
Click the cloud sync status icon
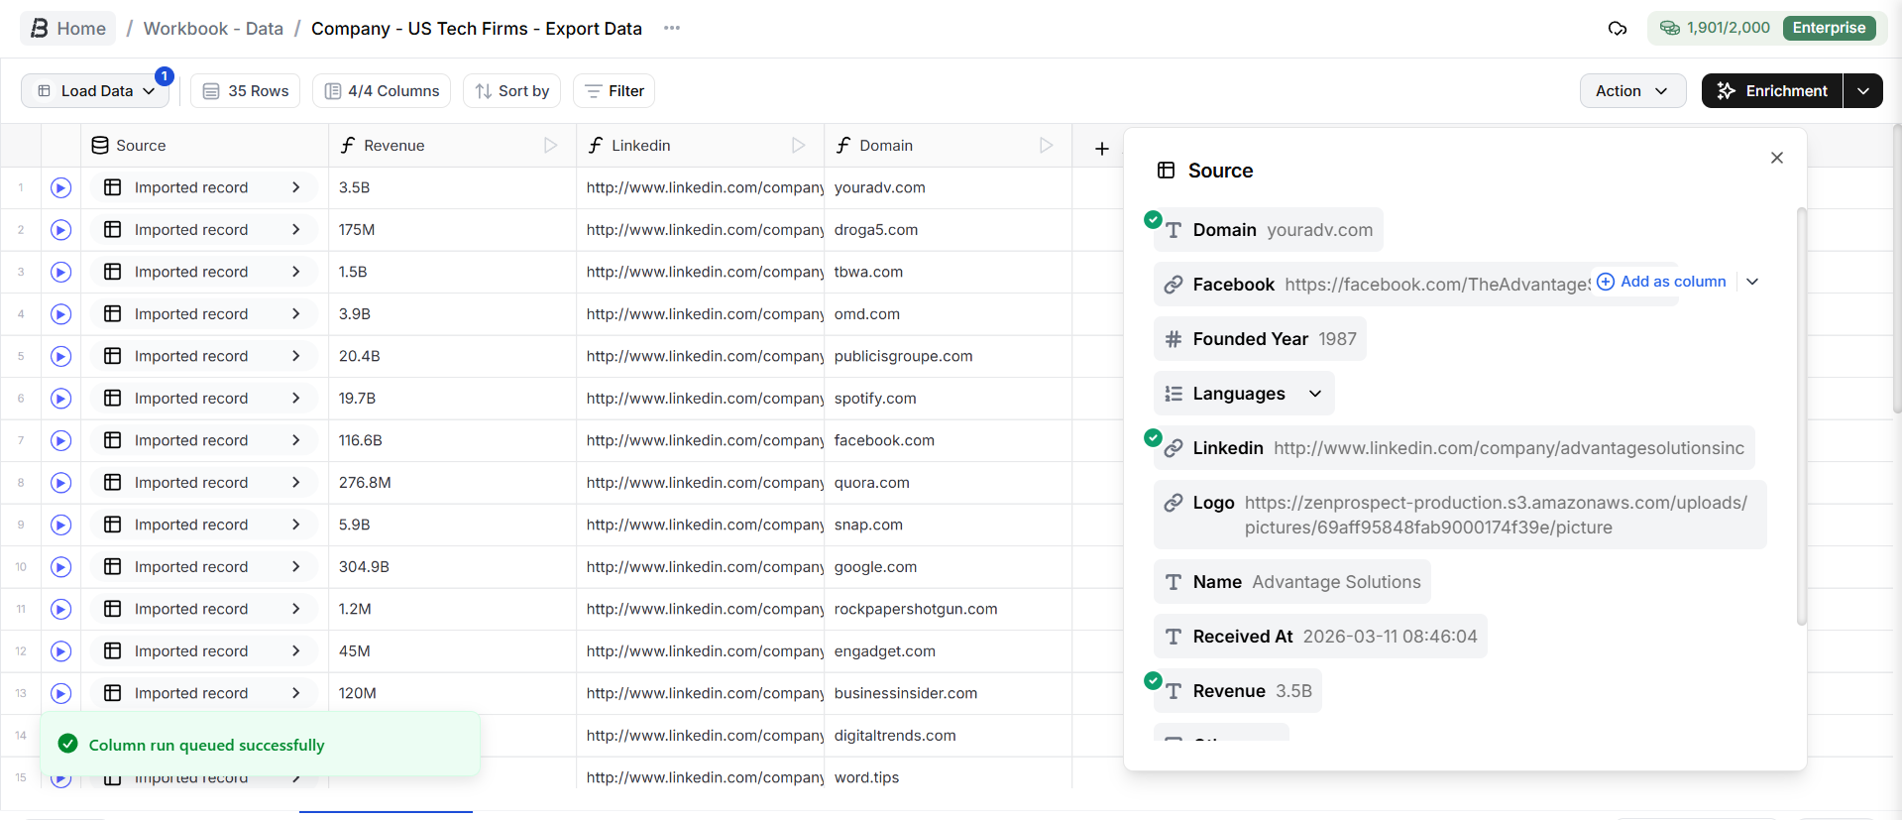tap(1618, 29)
